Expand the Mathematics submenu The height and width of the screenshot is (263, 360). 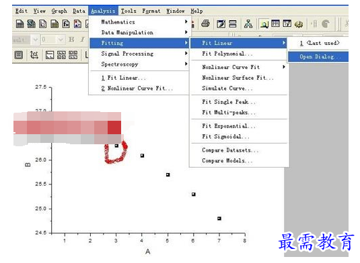click(139, 22)
